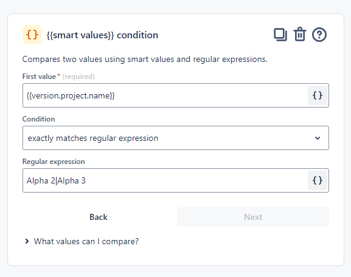Click the 'Compares two values' description text
The image size is (351, 277).
click(145, 60)
